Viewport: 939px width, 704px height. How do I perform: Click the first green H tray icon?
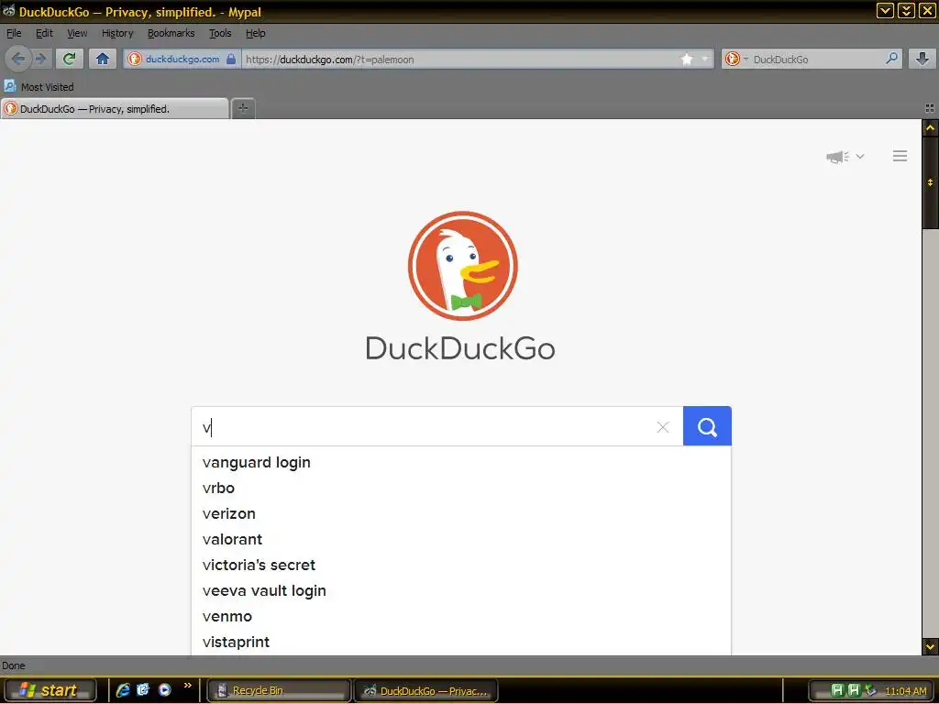point(838,690)
